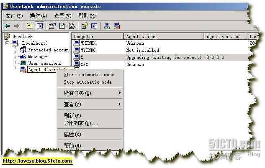
Task: Click the Unknown status for XXX
Action: click(135, 64)
